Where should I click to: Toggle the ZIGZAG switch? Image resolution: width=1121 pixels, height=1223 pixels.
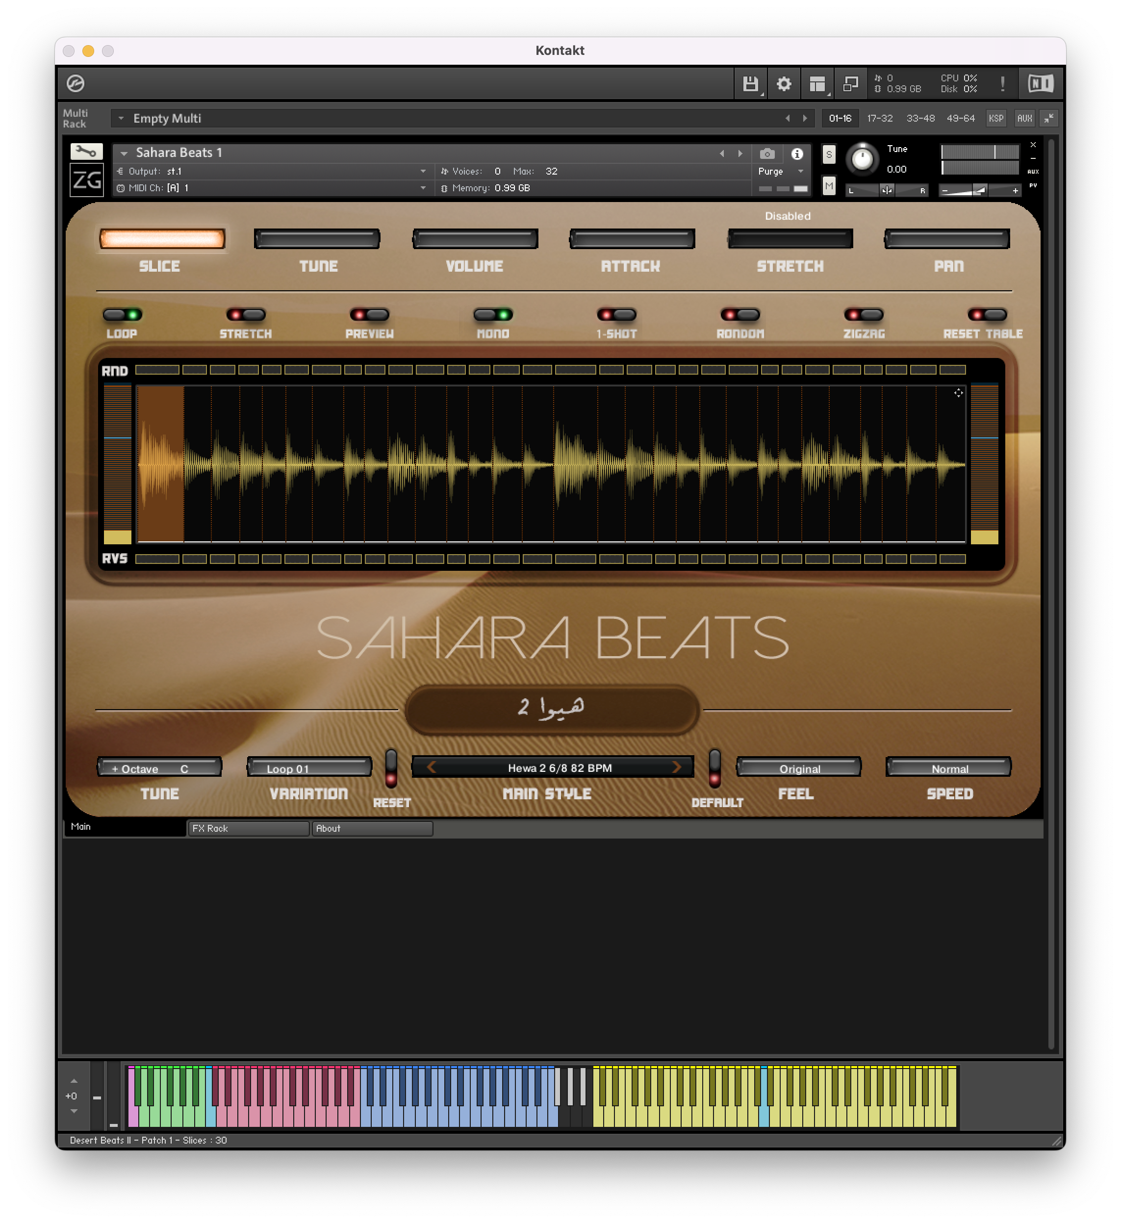tap(864, 315)
